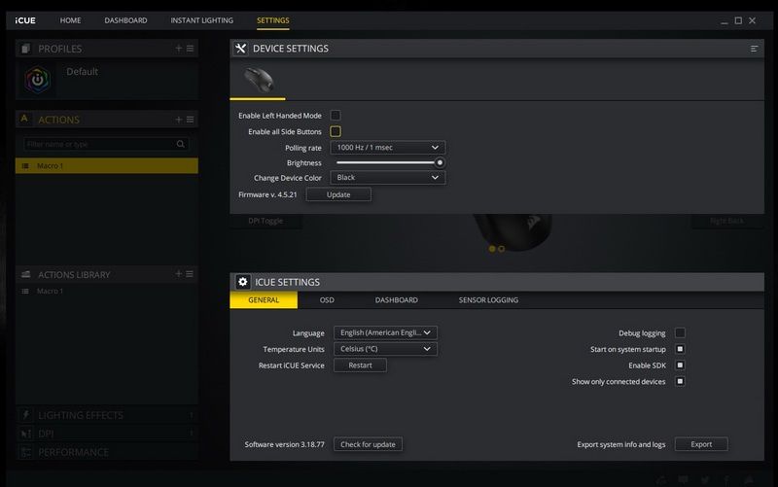
Task: Select the highlighted Macro 1 action
Action: pyautogui.click(x=107, y=165)
